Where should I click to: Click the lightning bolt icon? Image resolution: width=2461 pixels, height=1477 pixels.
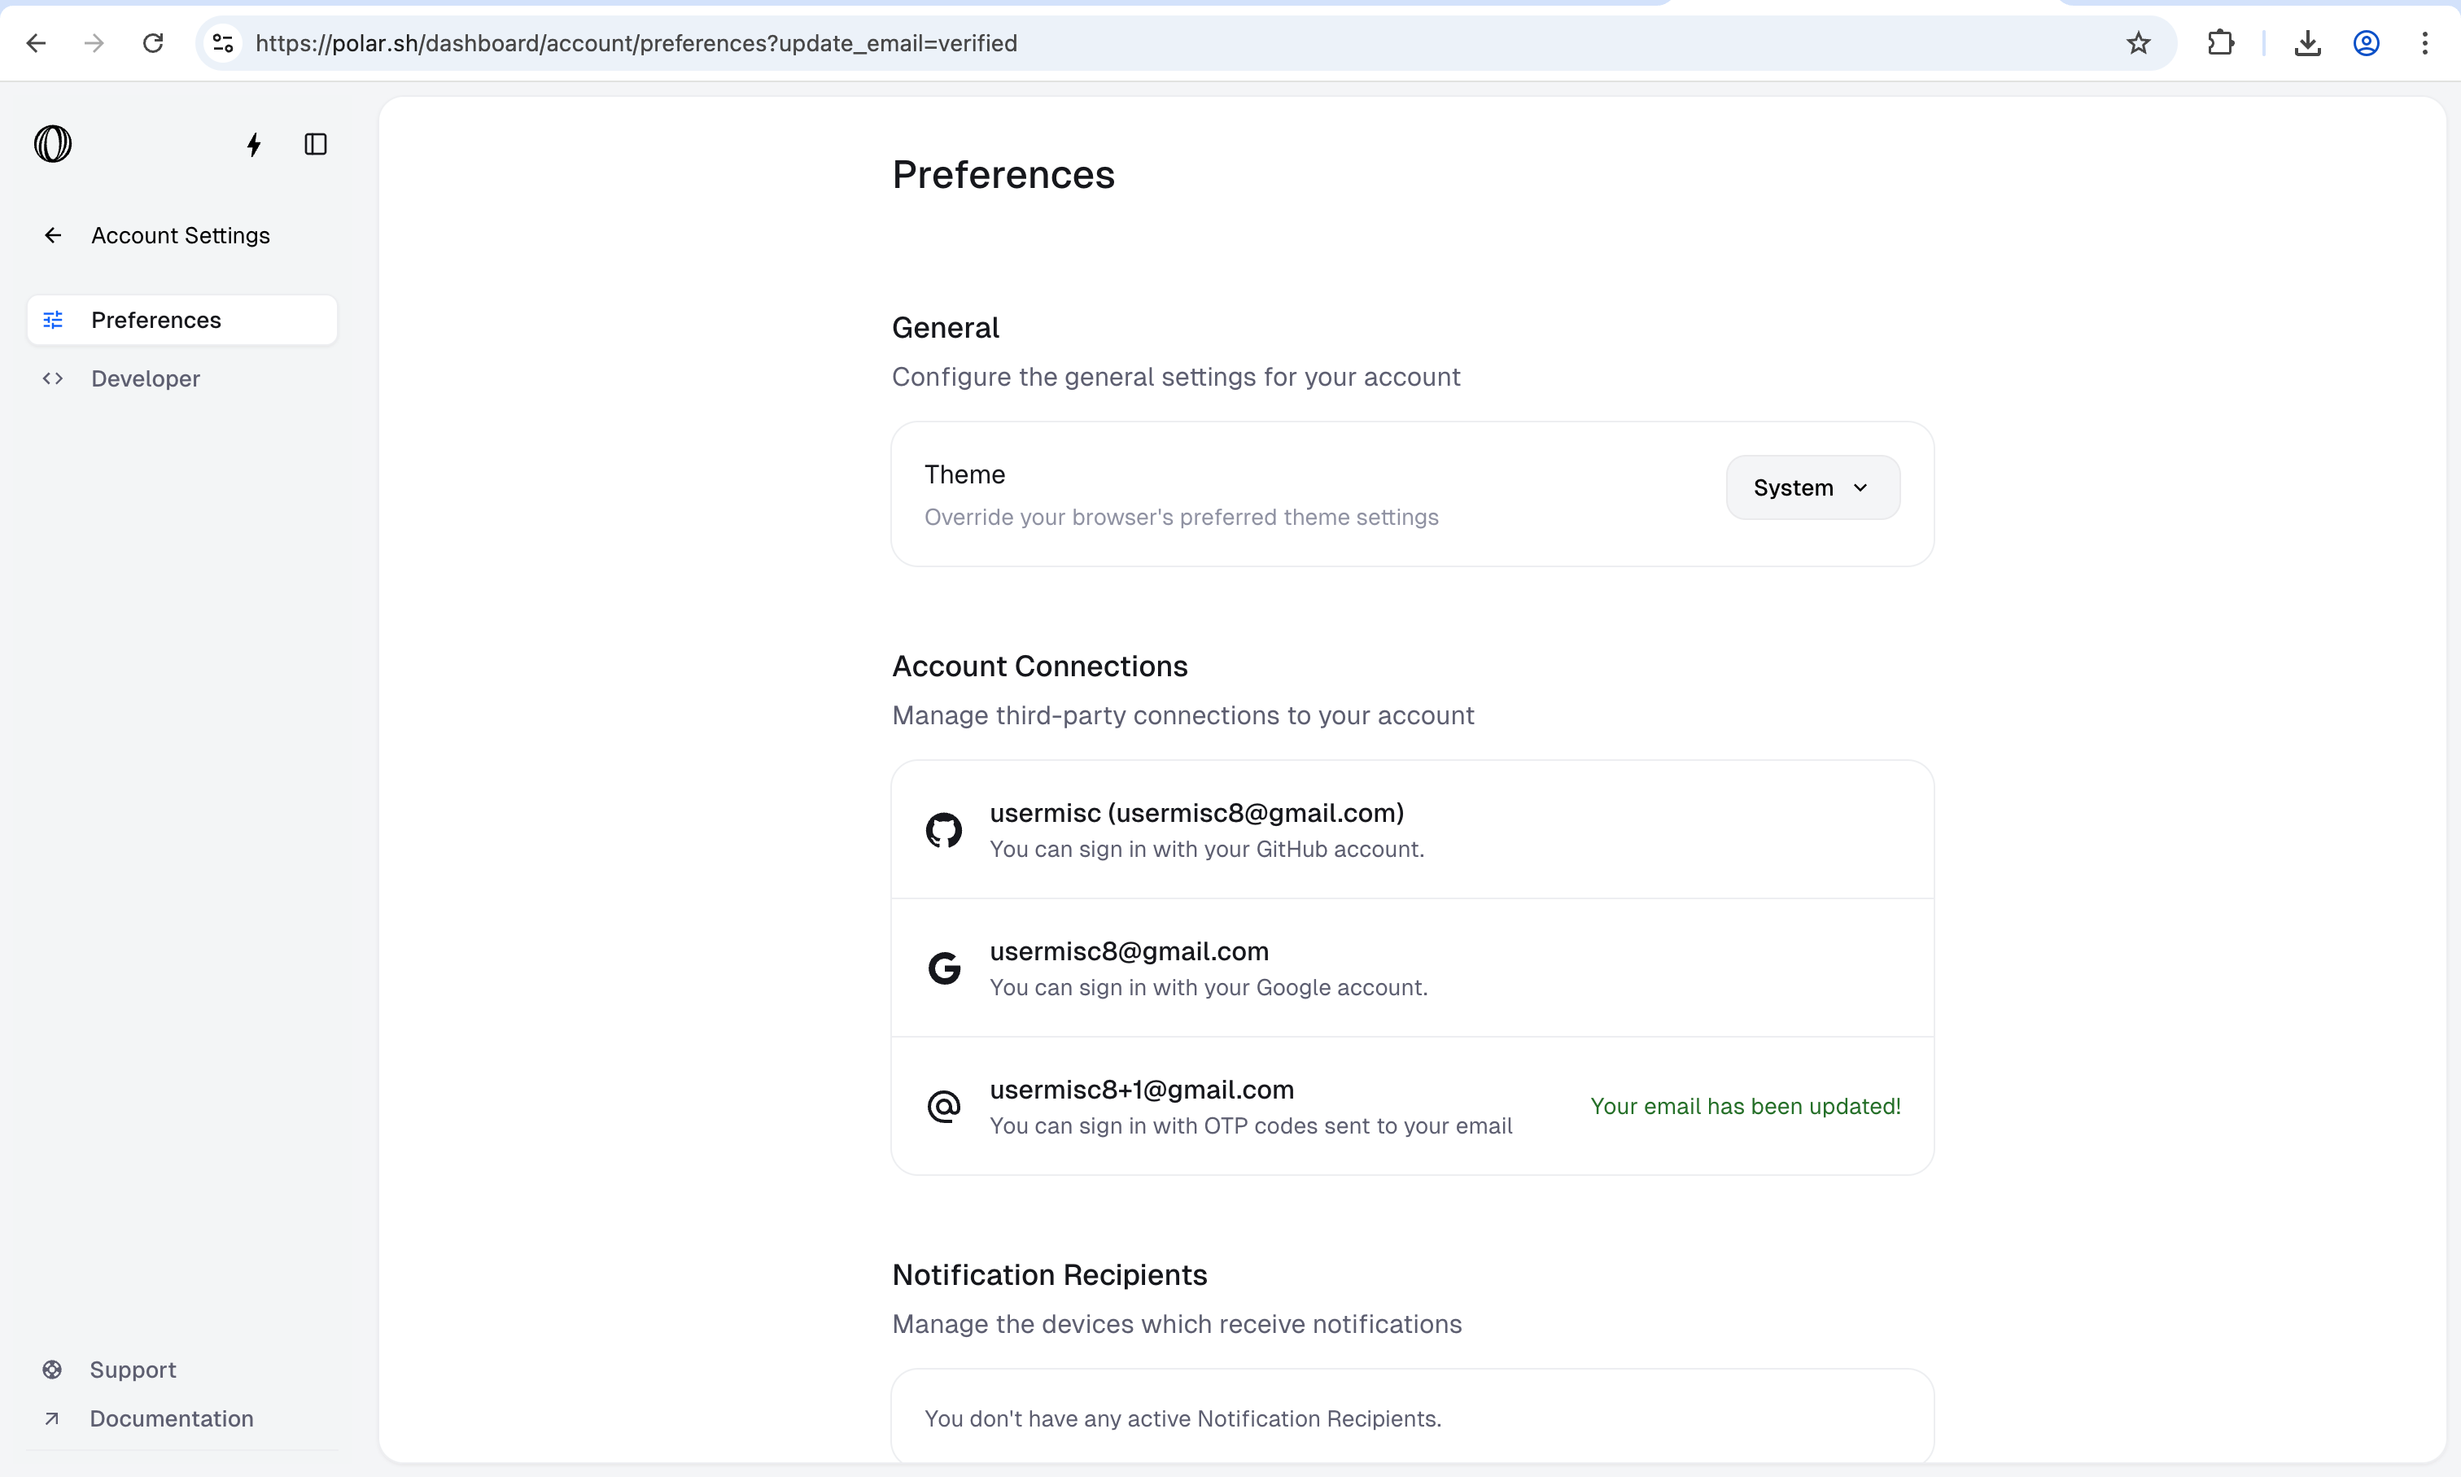254,146
